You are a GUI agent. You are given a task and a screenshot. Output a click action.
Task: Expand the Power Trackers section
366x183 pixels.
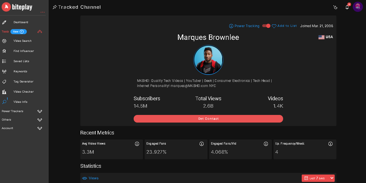40,111
